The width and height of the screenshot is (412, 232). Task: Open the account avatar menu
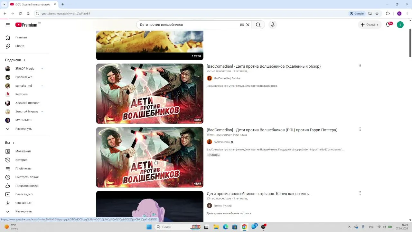[x=400, y=25]
